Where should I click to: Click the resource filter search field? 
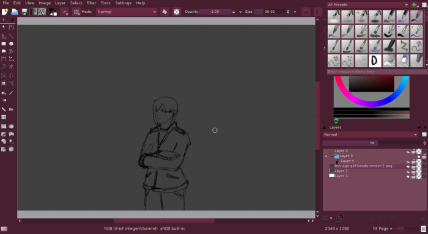[377, 71]
